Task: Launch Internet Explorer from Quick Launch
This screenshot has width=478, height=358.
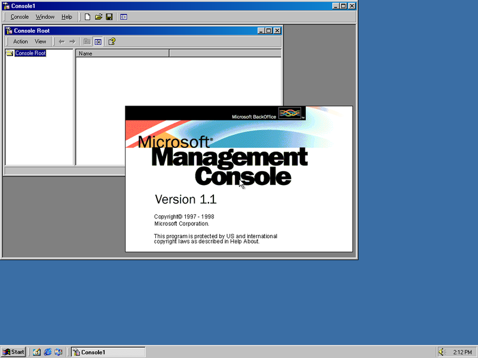Action: pyautogui.click(x=47, y=351)
